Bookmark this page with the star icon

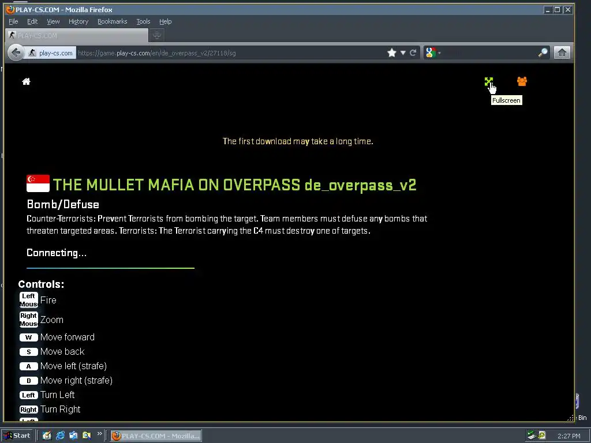click(392, 52)
